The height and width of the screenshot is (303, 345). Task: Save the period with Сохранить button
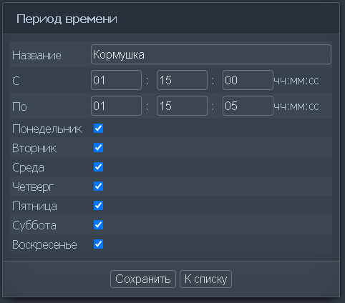coord(143,279)
